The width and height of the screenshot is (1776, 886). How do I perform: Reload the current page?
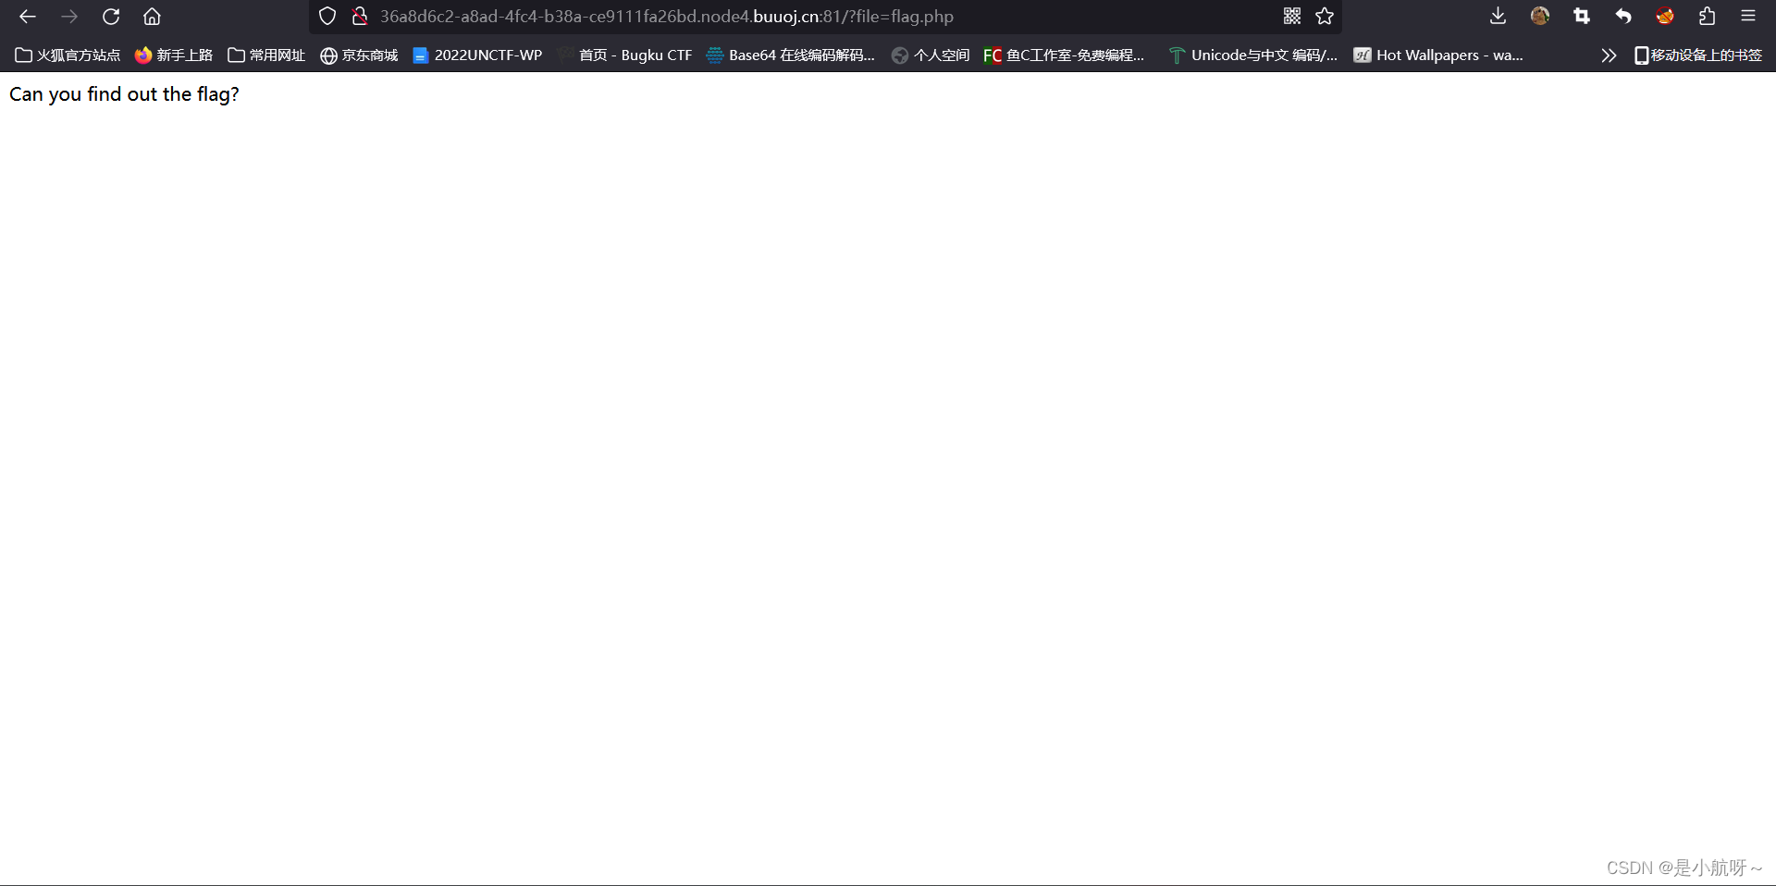tap(111, 16)
